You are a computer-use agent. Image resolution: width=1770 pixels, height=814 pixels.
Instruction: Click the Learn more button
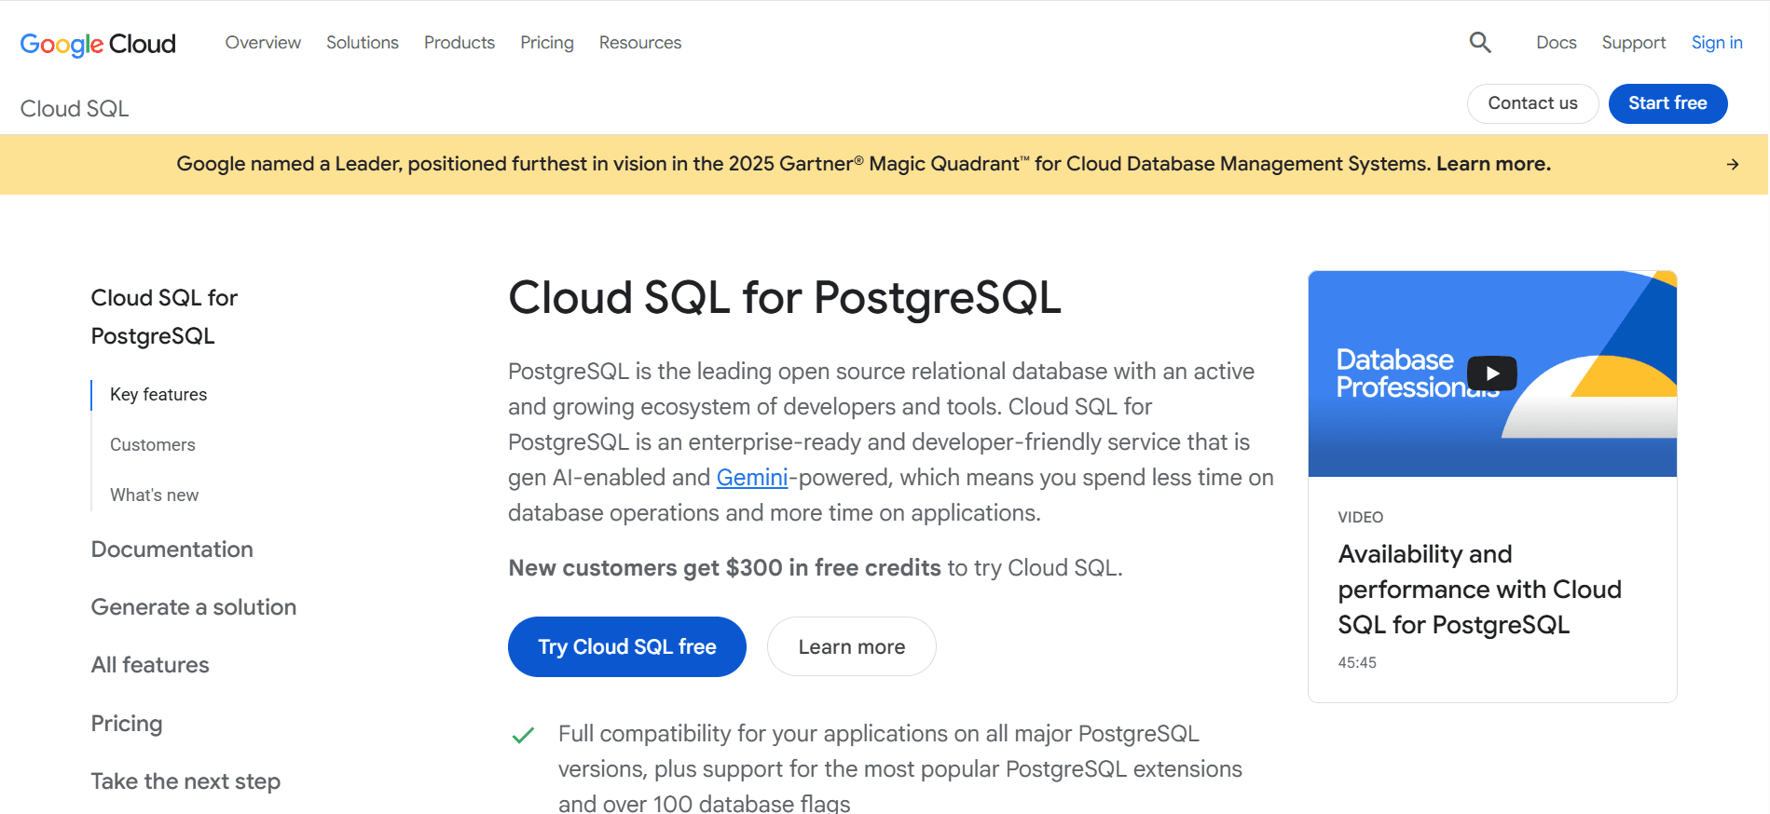(852, 647)
